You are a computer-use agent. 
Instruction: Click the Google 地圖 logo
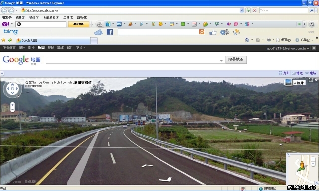click(22, 60)
